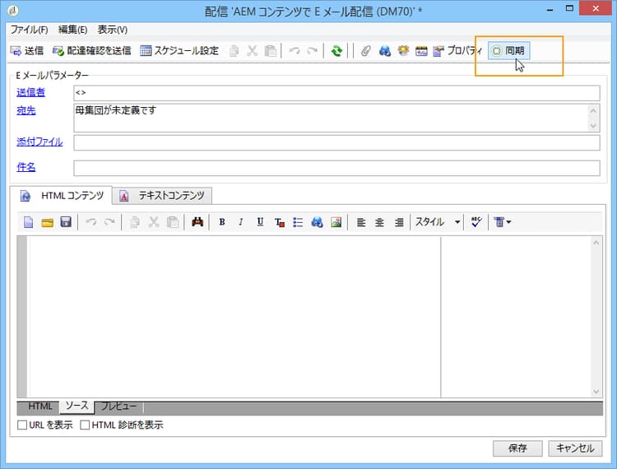Open the ファイル(F) menu

coord(29,30)
